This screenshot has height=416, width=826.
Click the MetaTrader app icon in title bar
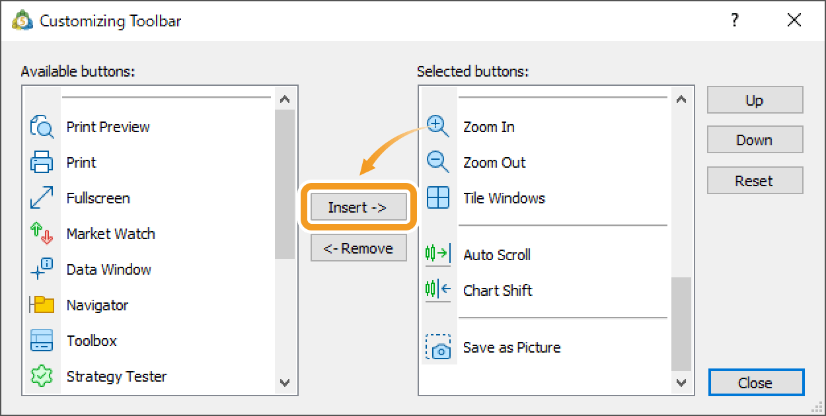point(22,20)
